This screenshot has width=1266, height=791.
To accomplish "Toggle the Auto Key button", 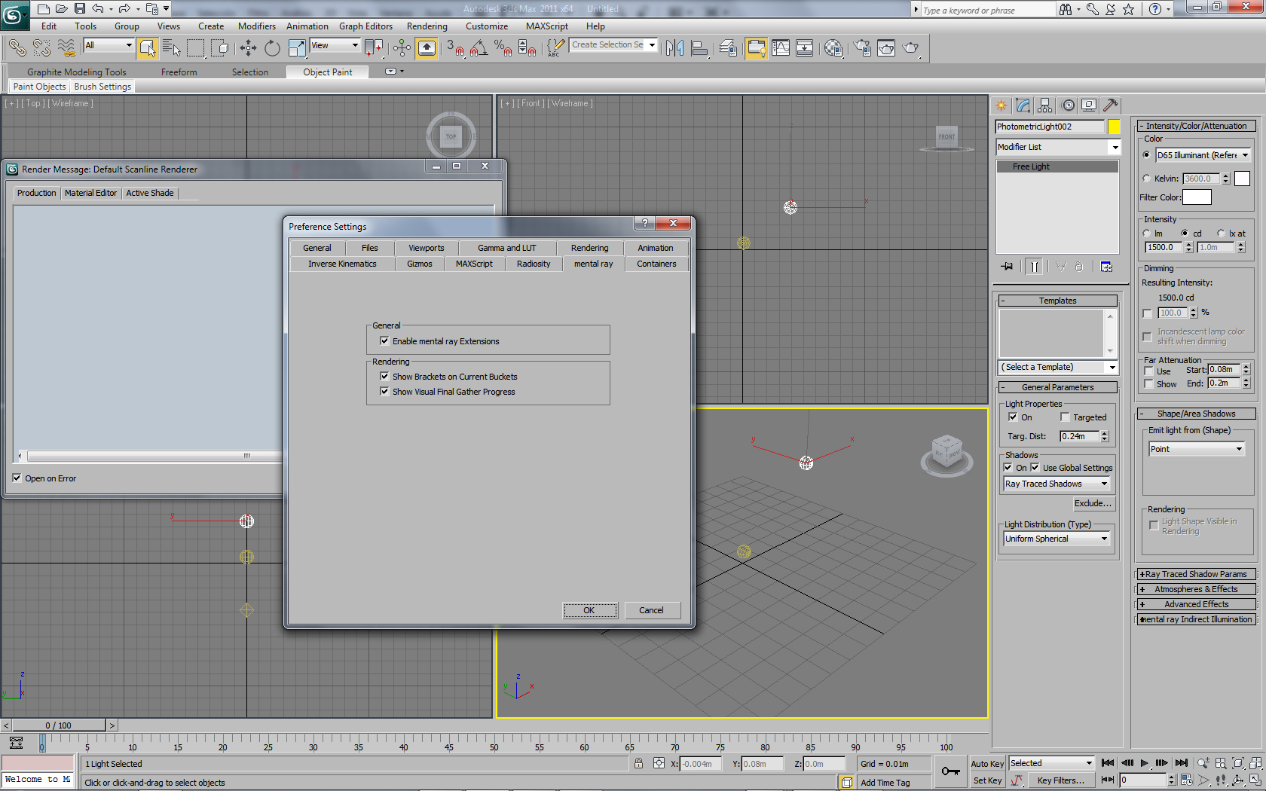I will click(x=987, y=764).
